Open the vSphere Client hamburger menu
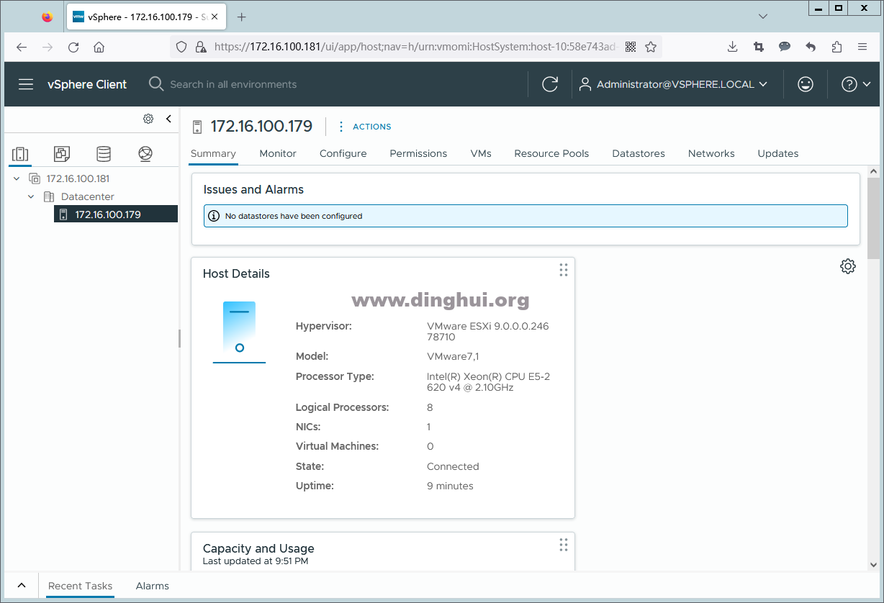Screen dimensions: 884x603 pos(26,84)
